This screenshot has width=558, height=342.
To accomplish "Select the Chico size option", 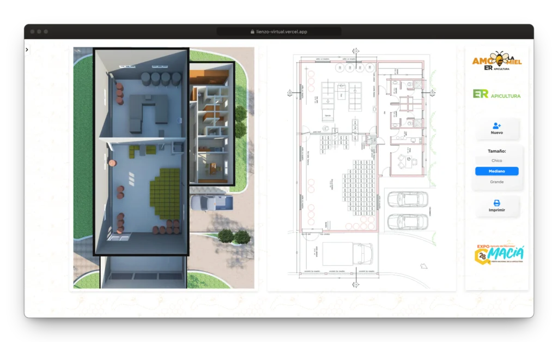I will (497, 161).
